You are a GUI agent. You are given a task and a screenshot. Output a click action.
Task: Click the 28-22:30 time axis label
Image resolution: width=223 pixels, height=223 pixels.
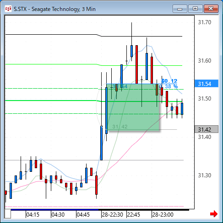tap(113, 215)
